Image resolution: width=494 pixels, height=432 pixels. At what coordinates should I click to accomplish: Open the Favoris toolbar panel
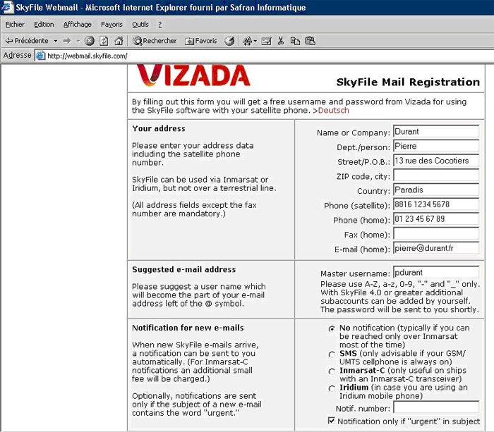click(201, 41)
